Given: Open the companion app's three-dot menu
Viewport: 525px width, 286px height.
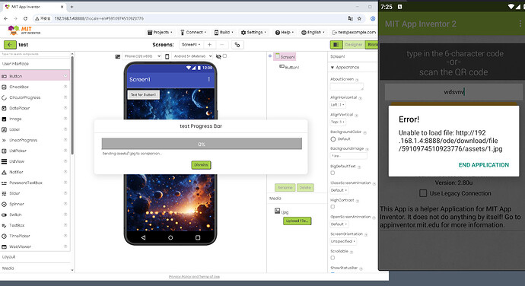Looking at the screenshot, I should (x=520, y=24).
